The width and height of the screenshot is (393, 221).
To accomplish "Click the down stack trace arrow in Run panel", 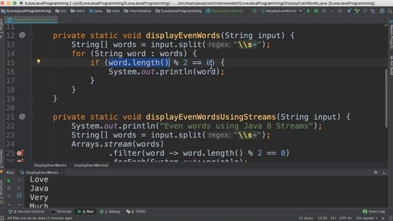I will pyautogui.click(x=19, y=188).
